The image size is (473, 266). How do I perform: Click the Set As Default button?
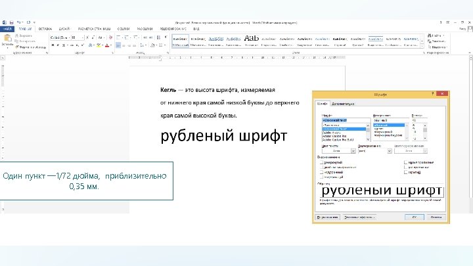[328, 217]
